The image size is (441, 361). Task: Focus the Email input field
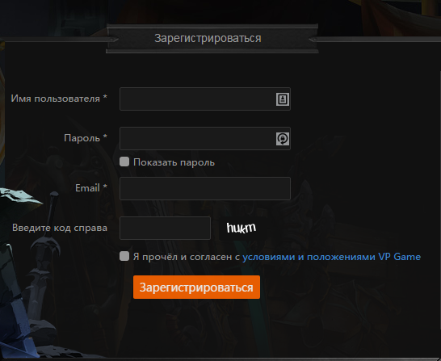coord(205,188)
